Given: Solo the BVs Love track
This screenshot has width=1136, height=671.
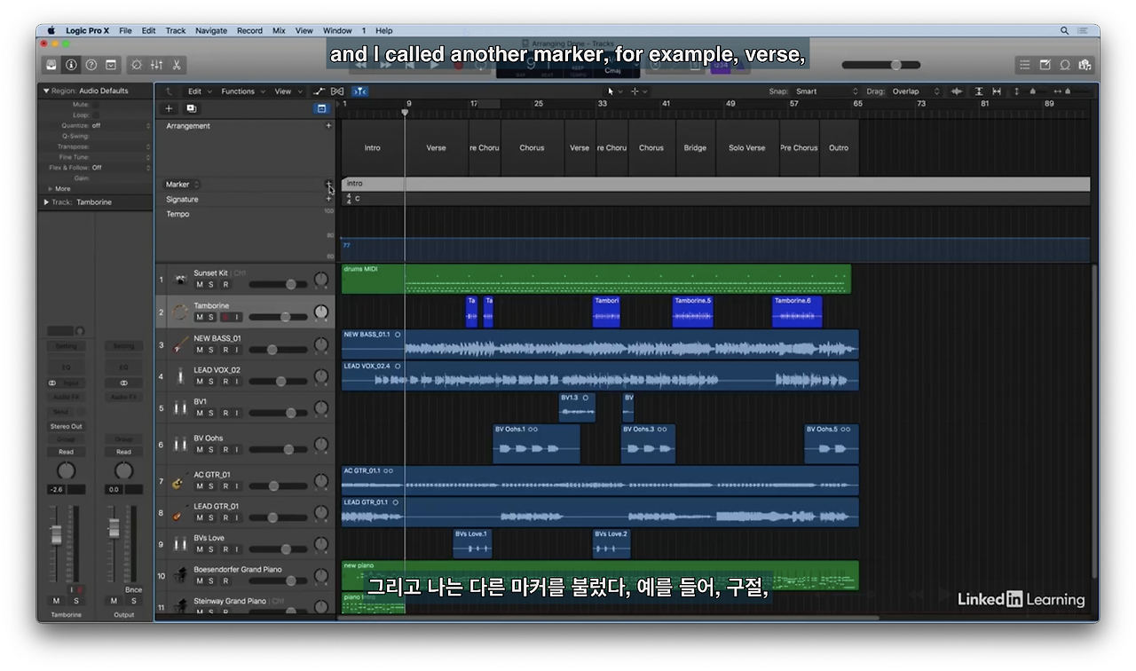Looking at the screenshot, I should tap(211, 549).
